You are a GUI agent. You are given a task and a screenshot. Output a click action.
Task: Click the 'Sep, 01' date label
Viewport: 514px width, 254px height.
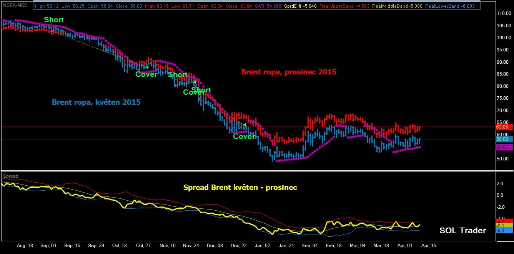tap(48, 245)
